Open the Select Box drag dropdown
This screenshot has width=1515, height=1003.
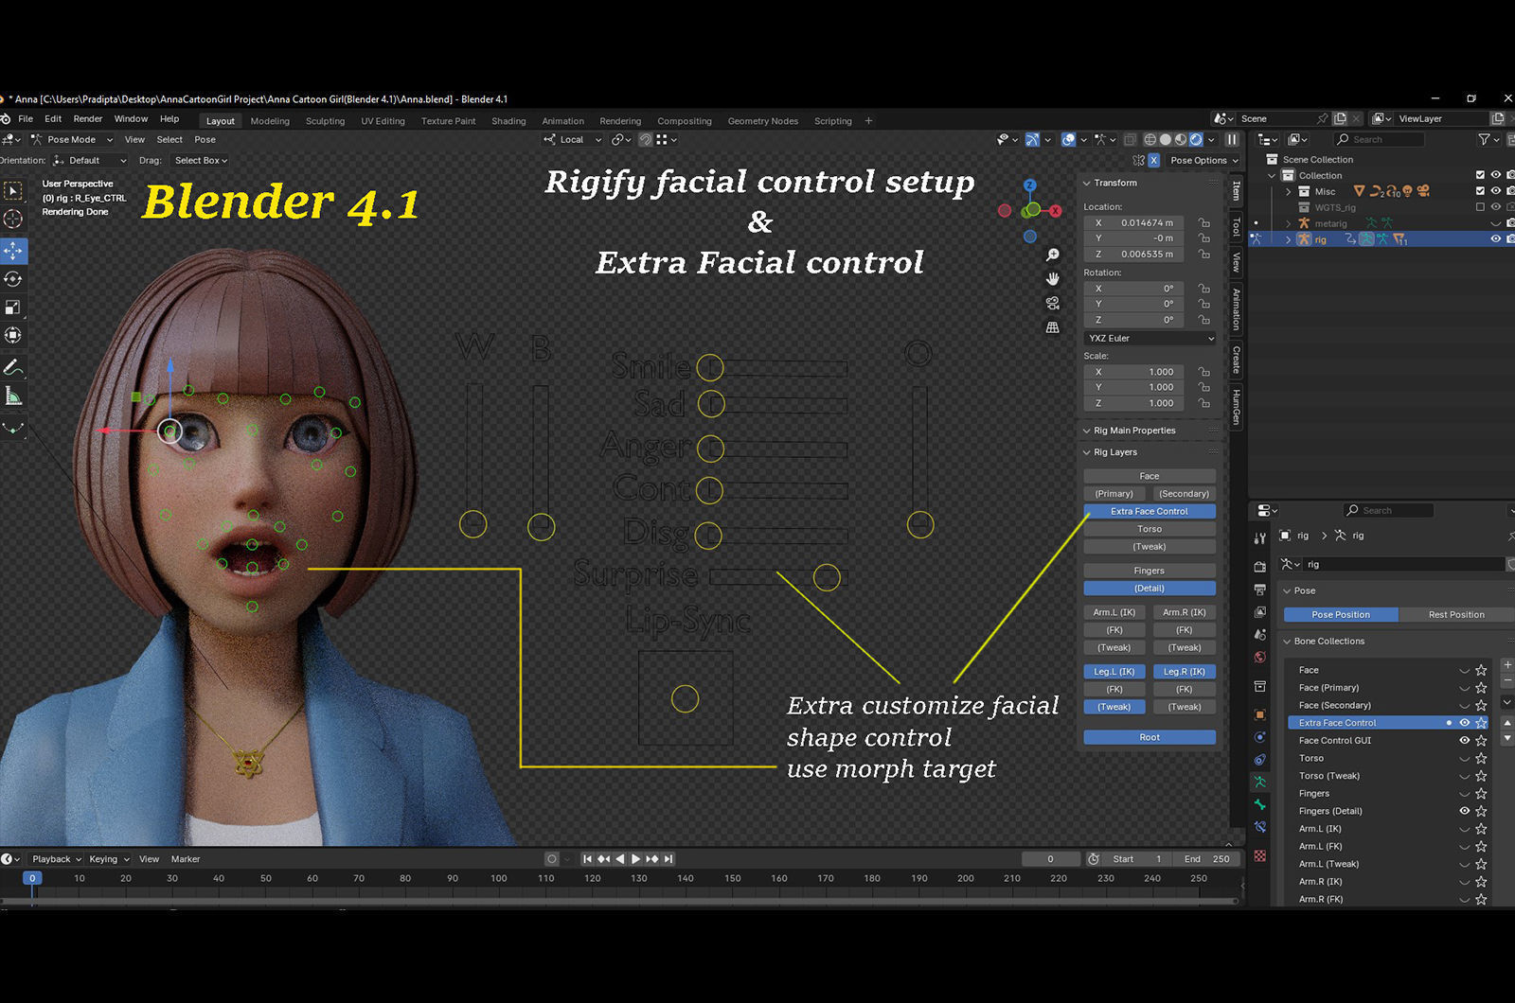tap(201, 161)
